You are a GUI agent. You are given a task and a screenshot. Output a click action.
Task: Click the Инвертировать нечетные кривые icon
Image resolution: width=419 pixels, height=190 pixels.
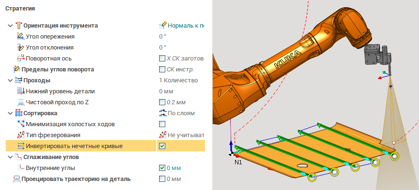21,146
